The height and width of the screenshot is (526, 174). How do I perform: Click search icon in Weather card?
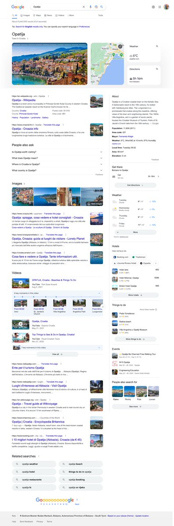tap(157, 46)
